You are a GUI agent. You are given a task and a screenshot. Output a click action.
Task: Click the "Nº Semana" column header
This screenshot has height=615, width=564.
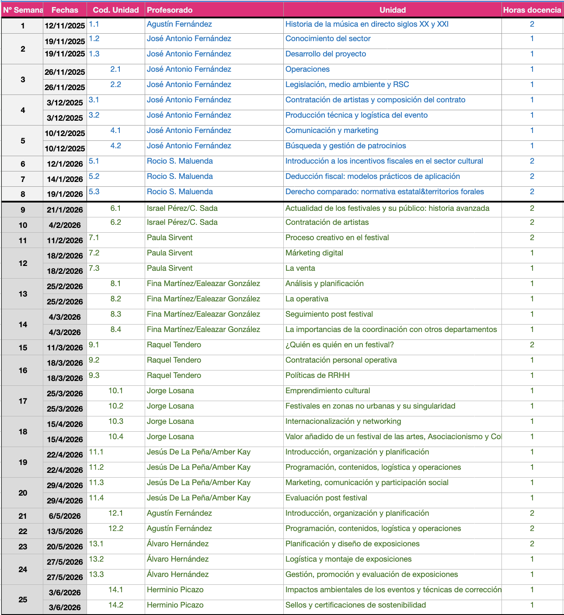[x=23, y=10]
